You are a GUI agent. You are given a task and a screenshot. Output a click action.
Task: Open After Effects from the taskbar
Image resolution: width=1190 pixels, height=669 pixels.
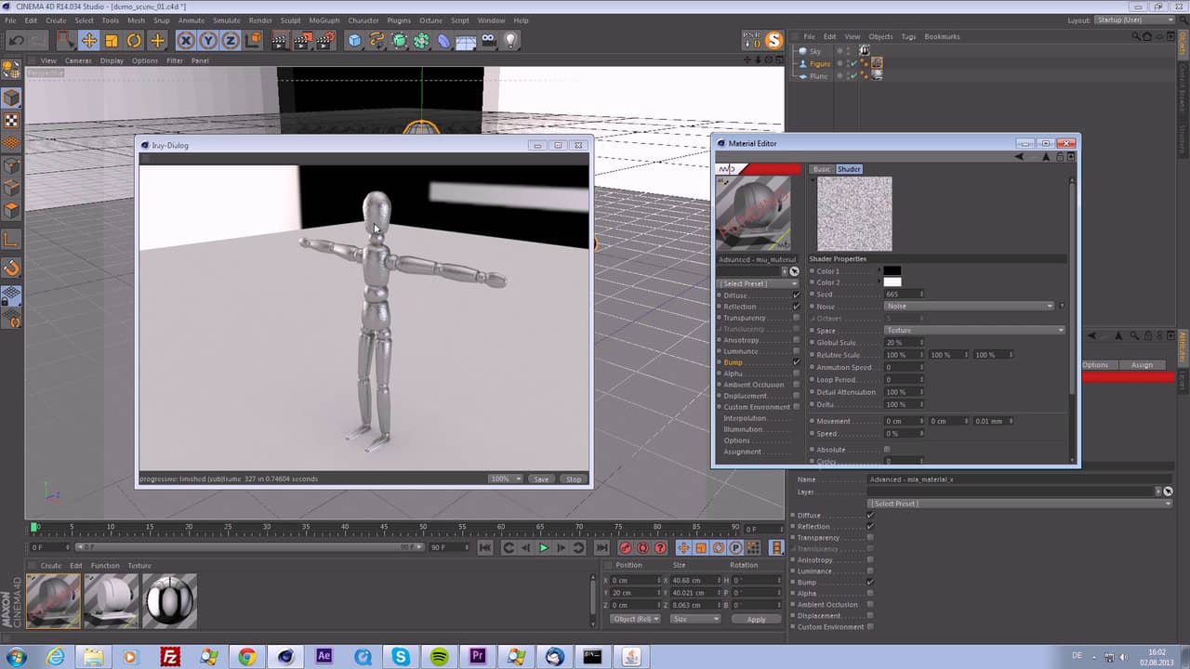click(x=324, y=657)
